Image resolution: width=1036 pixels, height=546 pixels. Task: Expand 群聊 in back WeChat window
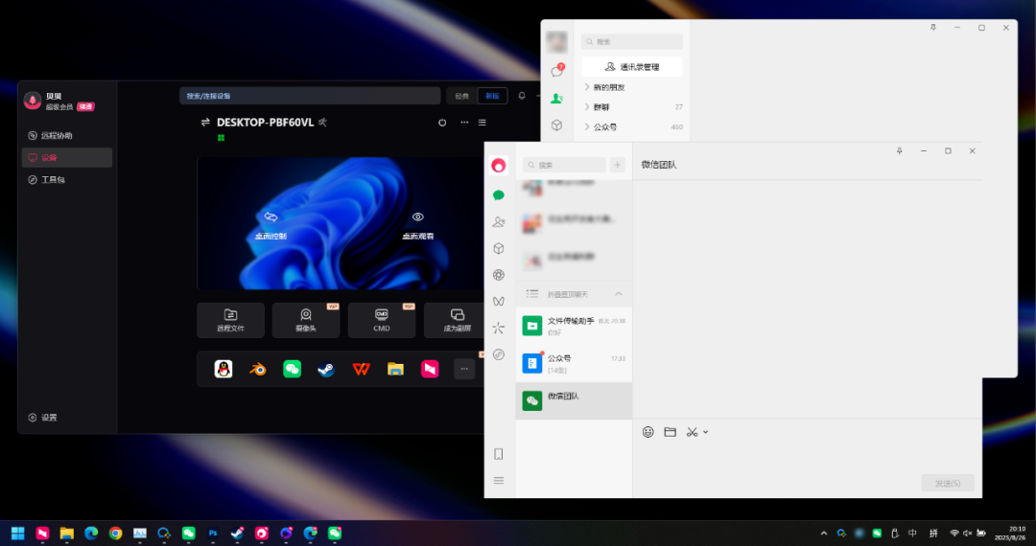point(632,107)
